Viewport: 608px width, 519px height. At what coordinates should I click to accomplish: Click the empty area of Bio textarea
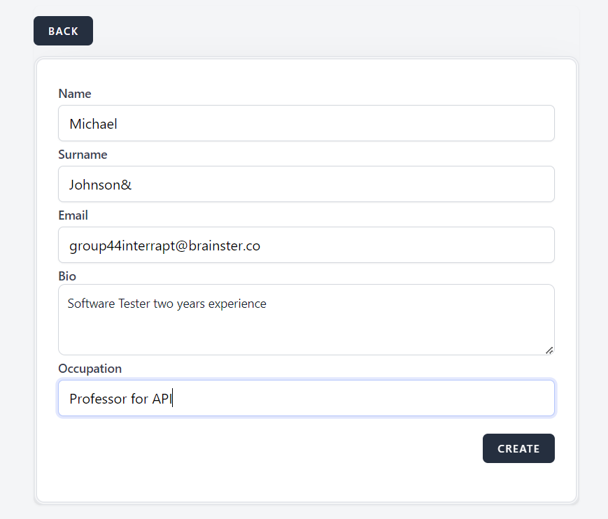point(306,334)
